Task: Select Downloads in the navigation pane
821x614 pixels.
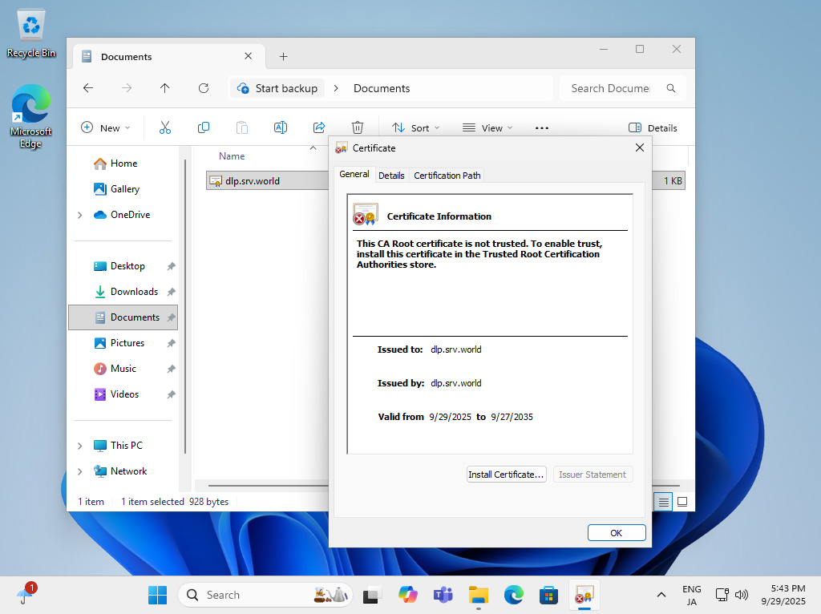Action: (x=134, y=292)
